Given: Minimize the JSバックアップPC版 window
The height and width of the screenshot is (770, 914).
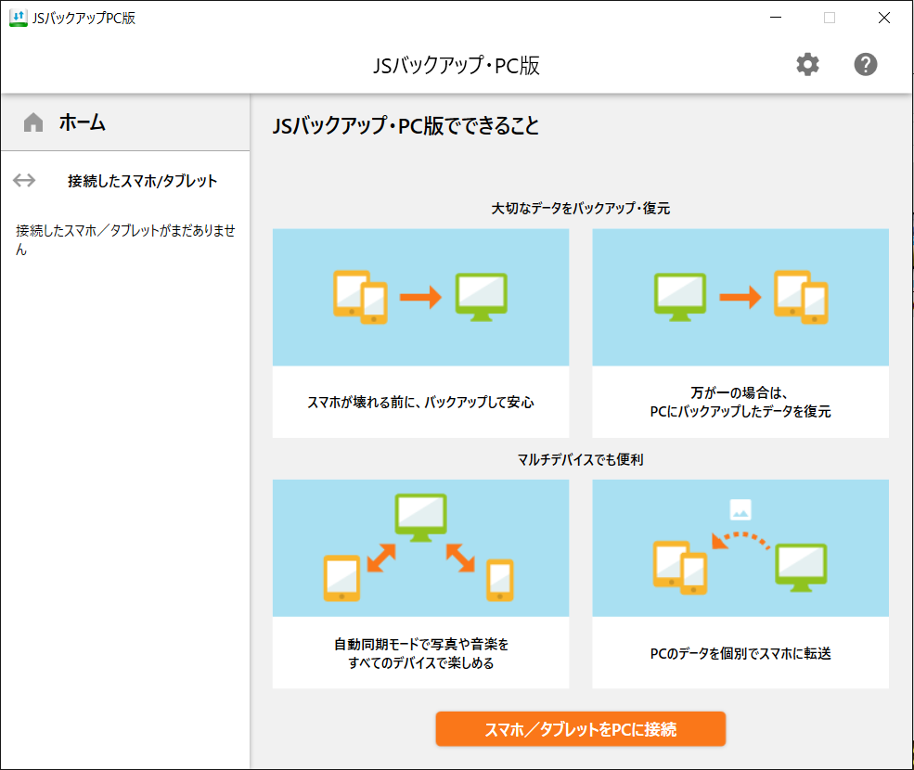Looking at the screenshot, I should click(775, 18).
